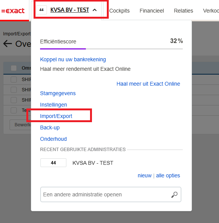Open Back-up from the dropdown

click(x=50, y=127)
